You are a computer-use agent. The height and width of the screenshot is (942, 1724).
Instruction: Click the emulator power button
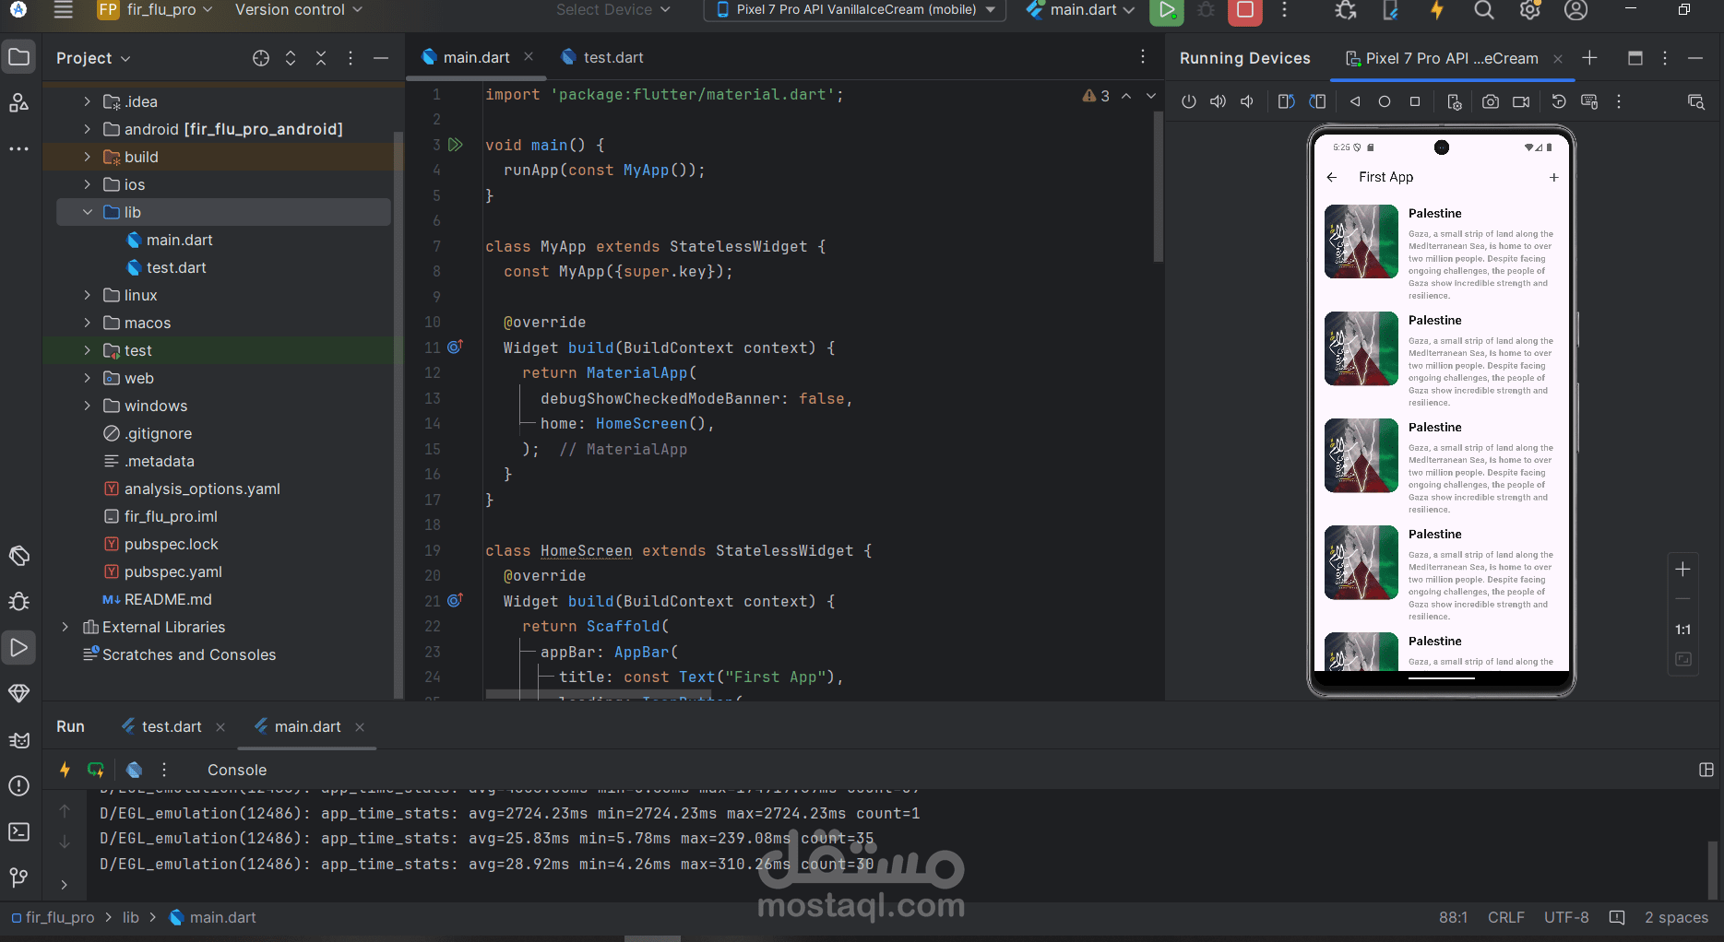[1189, 101]
